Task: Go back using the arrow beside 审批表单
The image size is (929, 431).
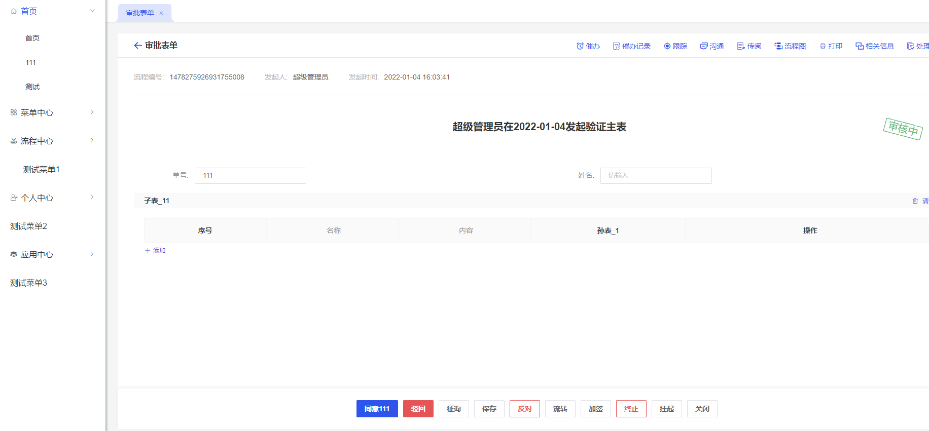Action: (x=137, y=46)
